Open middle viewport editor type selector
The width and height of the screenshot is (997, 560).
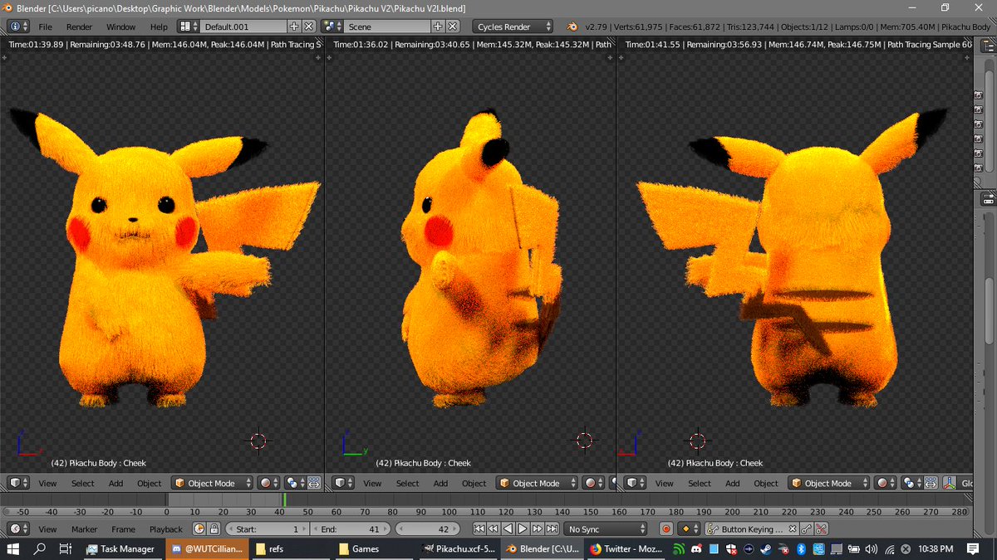(x=343, y=483)
